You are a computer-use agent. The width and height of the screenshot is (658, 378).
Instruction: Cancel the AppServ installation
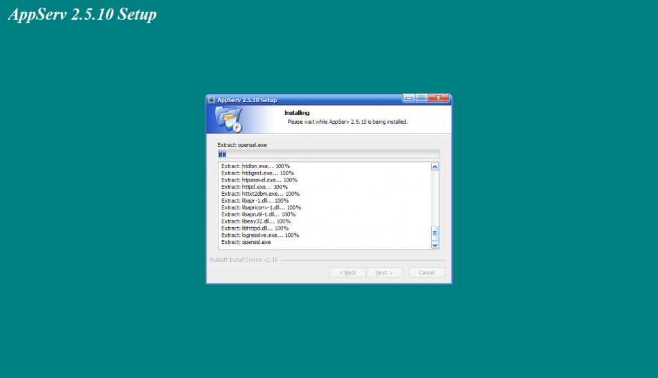[x=427, y=272]
